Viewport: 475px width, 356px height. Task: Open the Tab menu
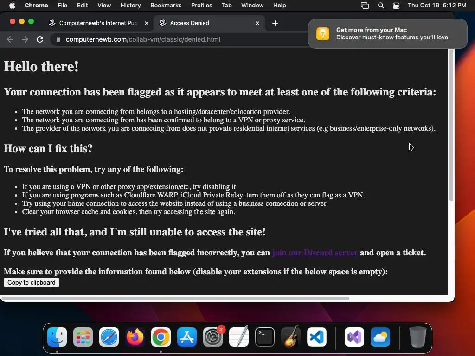click(x=226, y=5)
